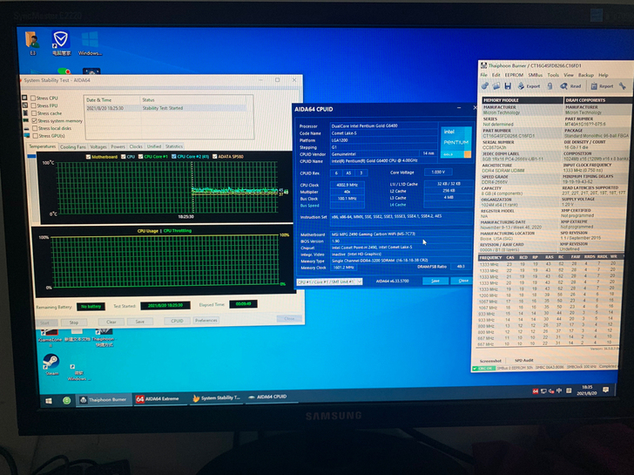634x475 pixels.
Task: Switch to System Stability Test taskbar item
Action: point(217,398)
